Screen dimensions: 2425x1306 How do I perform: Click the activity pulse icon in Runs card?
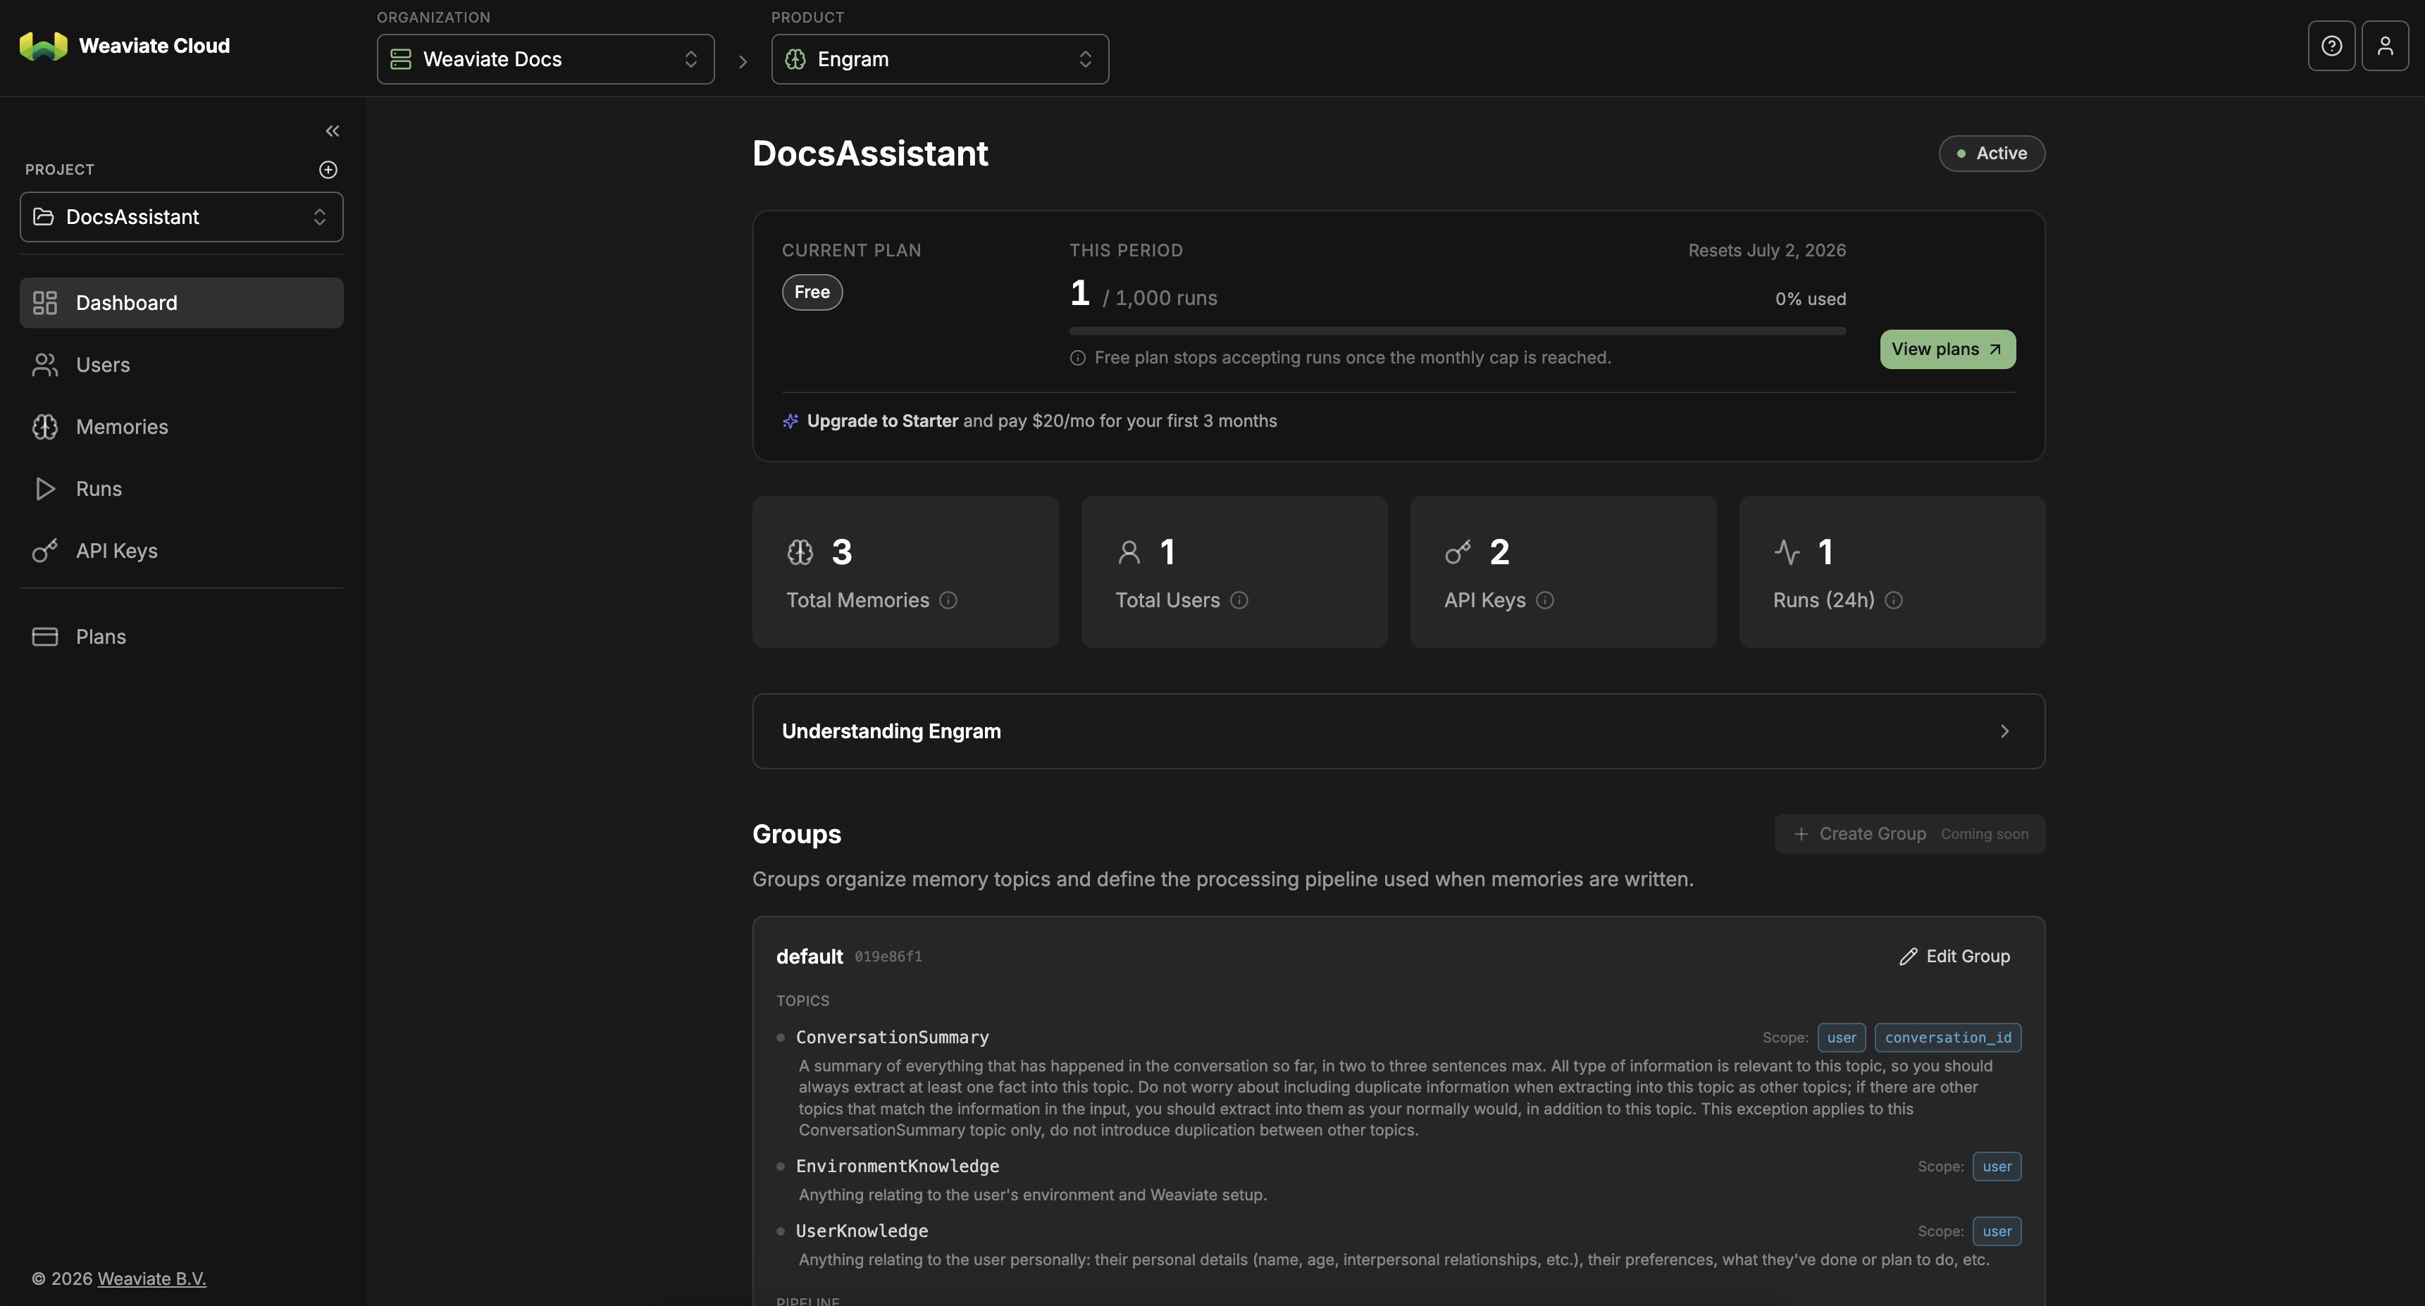[x=1786, y=552]
